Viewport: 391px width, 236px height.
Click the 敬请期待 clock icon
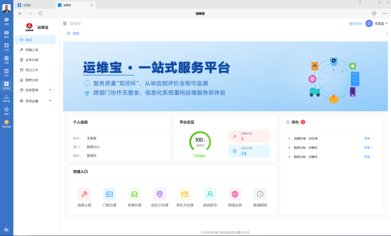click(x=260, y=194)
